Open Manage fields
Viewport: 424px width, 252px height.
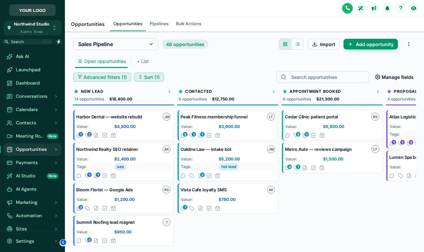(394, 77)
